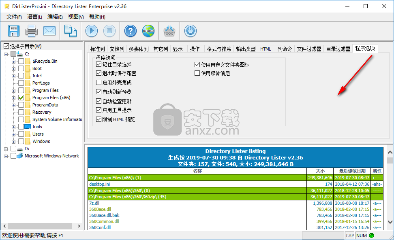Toggle 使用自定义文件夹图标 checkbox
Screen dimensions: 394x240
click(197, 65)
